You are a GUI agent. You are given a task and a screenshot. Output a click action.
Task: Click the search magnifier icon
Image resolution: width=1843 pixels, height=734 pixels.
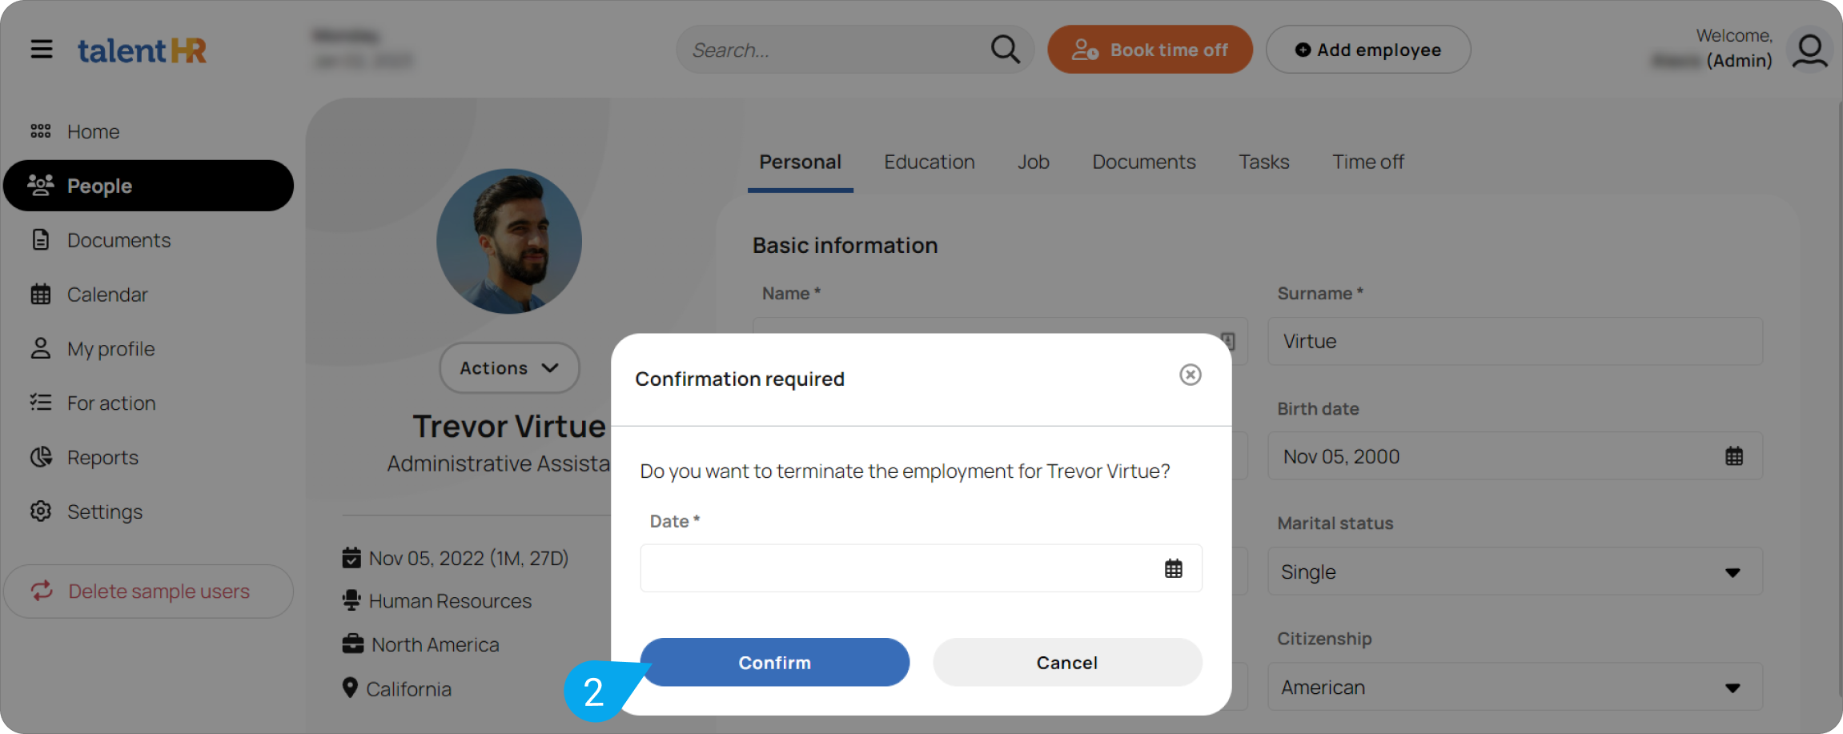click(x=1005, y=49)
